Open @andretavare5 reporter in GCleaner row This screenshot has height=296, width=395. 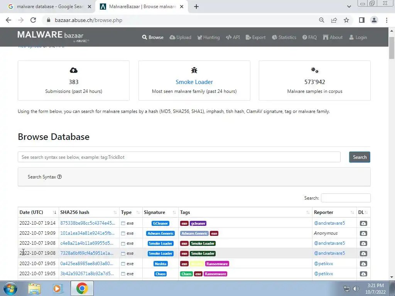[x=329, y=223]
